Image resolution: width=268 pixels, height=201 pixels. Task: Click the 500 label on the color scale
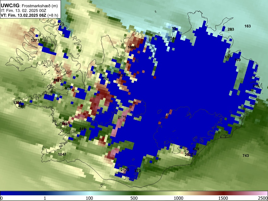click(134, 198)
